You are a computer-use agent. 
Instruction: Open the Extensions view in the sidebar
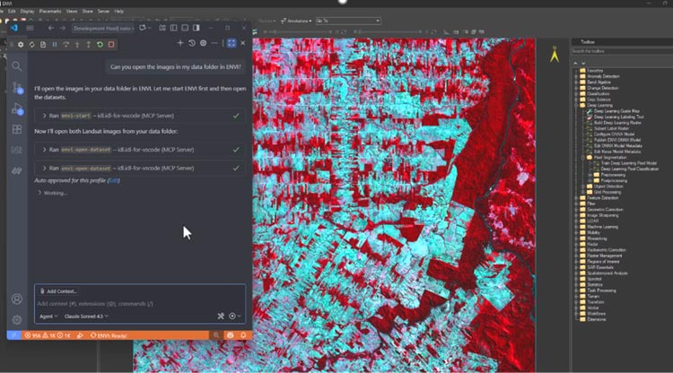click(x=17, y=130)
